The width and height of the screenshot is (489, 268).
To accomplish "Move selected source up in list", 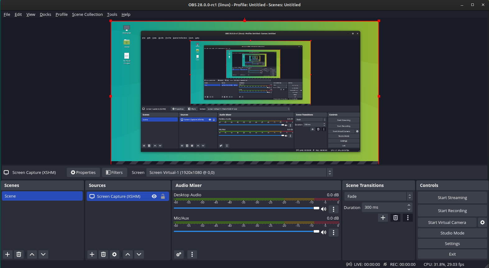I will point(128,254).
